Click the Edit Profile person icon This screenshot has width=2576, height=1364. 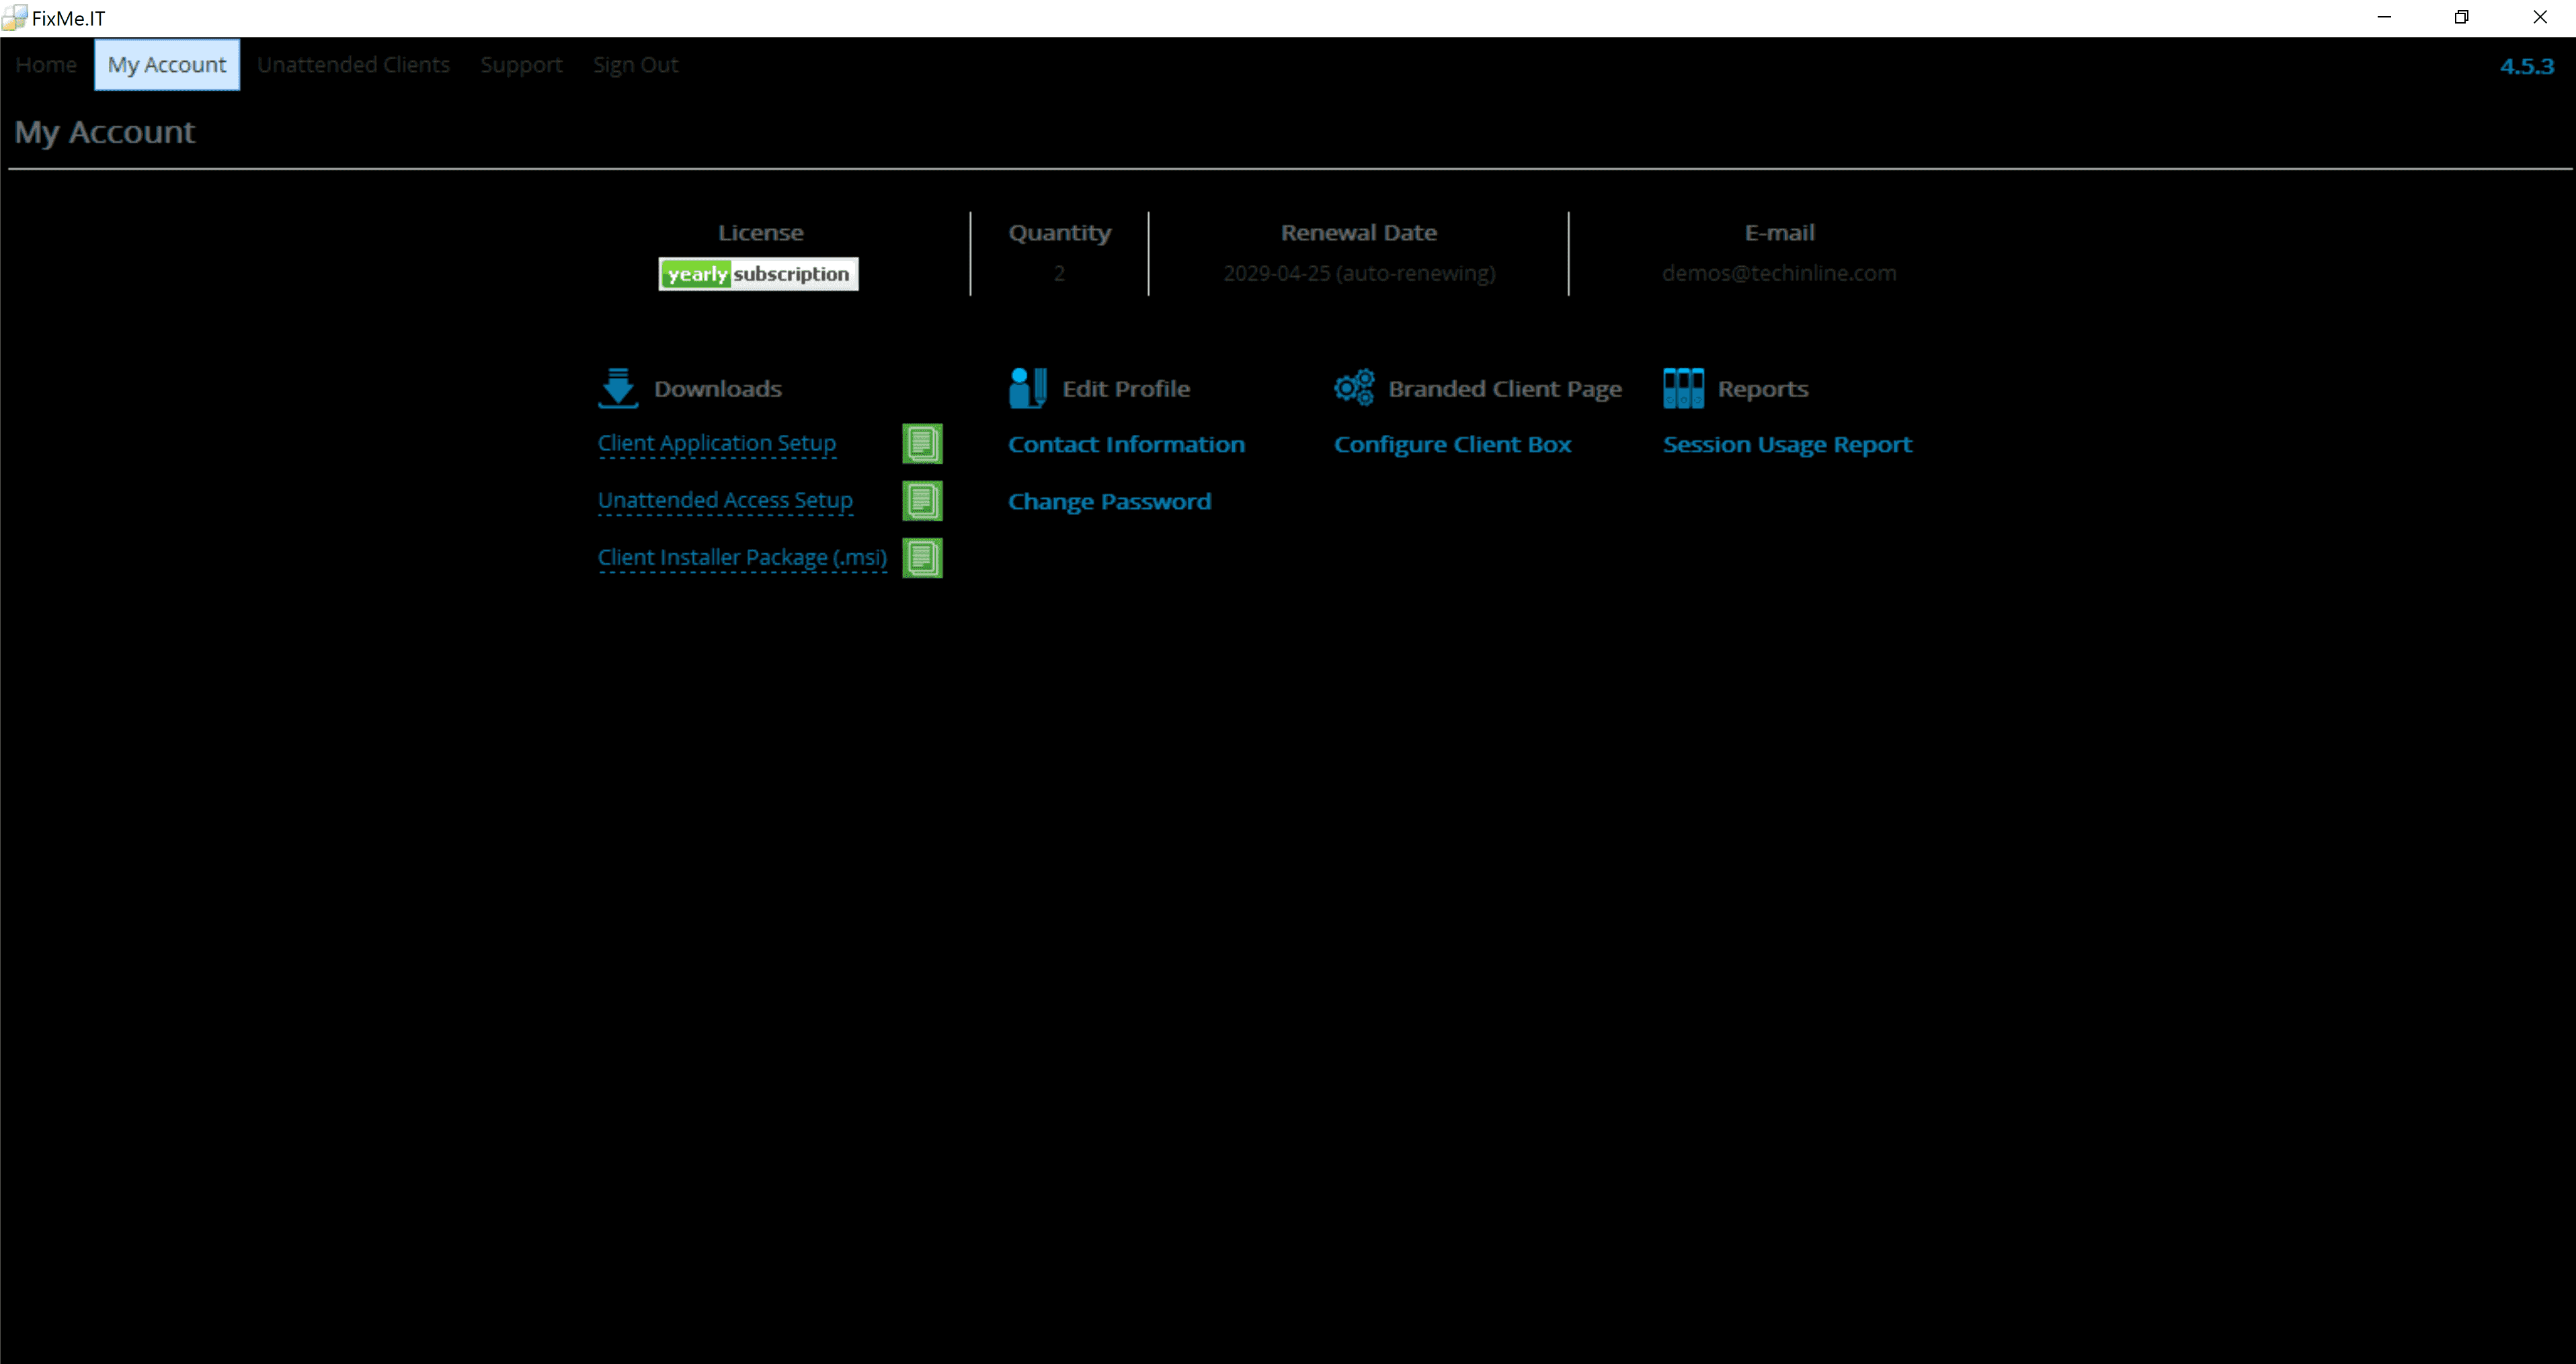point(1028,388)
